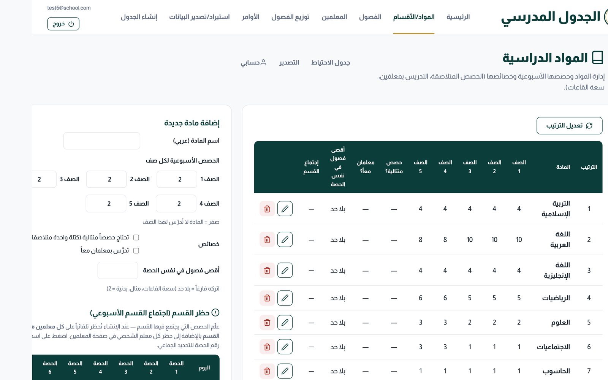This screenshot has width=608, height=380.
Task: Edit the الحاسوب subject row
Action: pyautogui.click(x=285, y=371)
